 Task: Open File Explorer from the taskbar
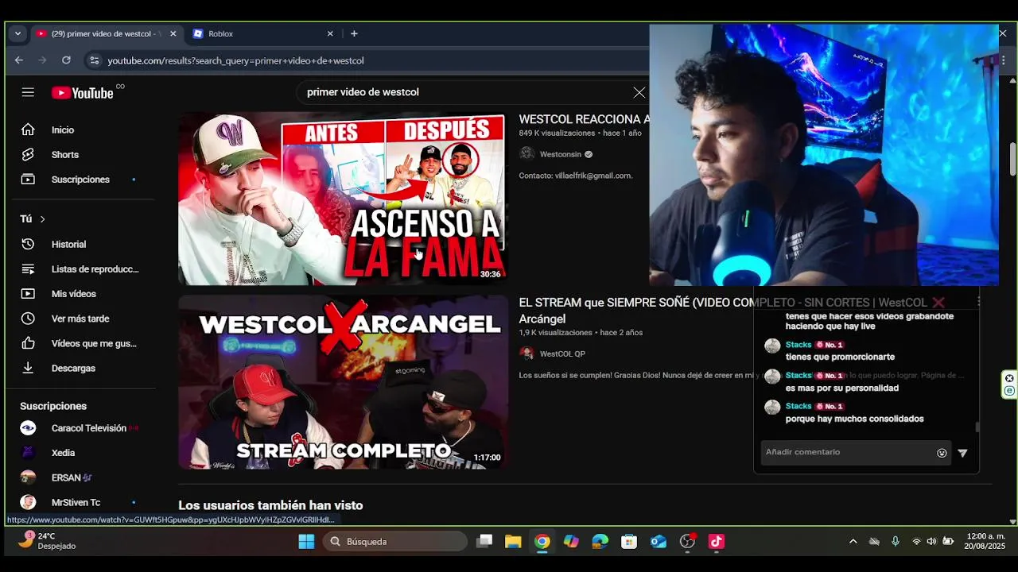point(513,542)
